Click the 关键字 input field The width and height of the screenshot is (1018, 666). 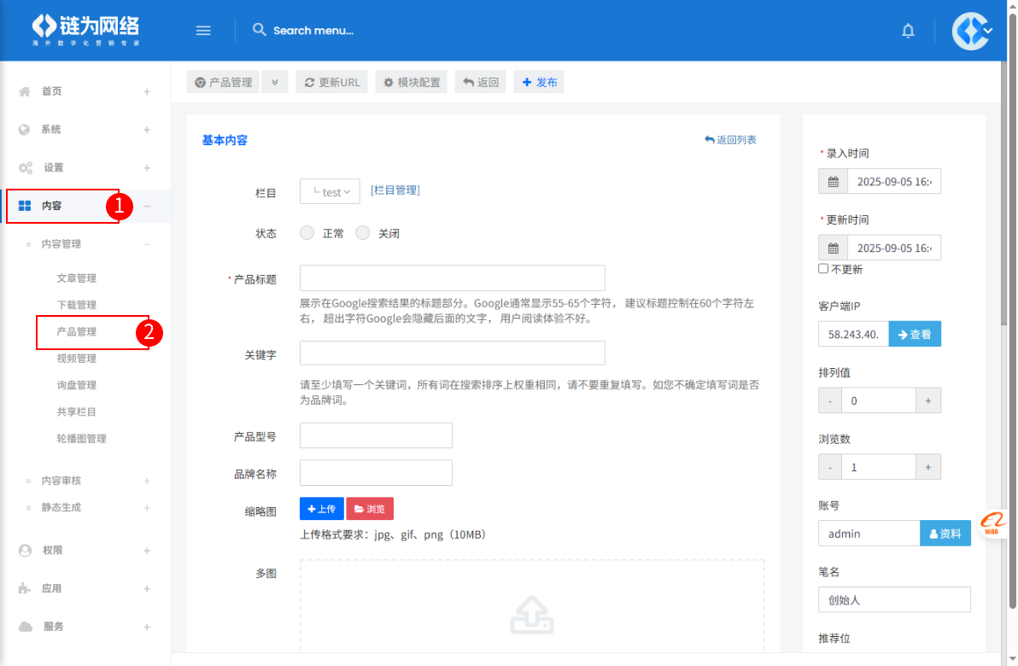453,353
